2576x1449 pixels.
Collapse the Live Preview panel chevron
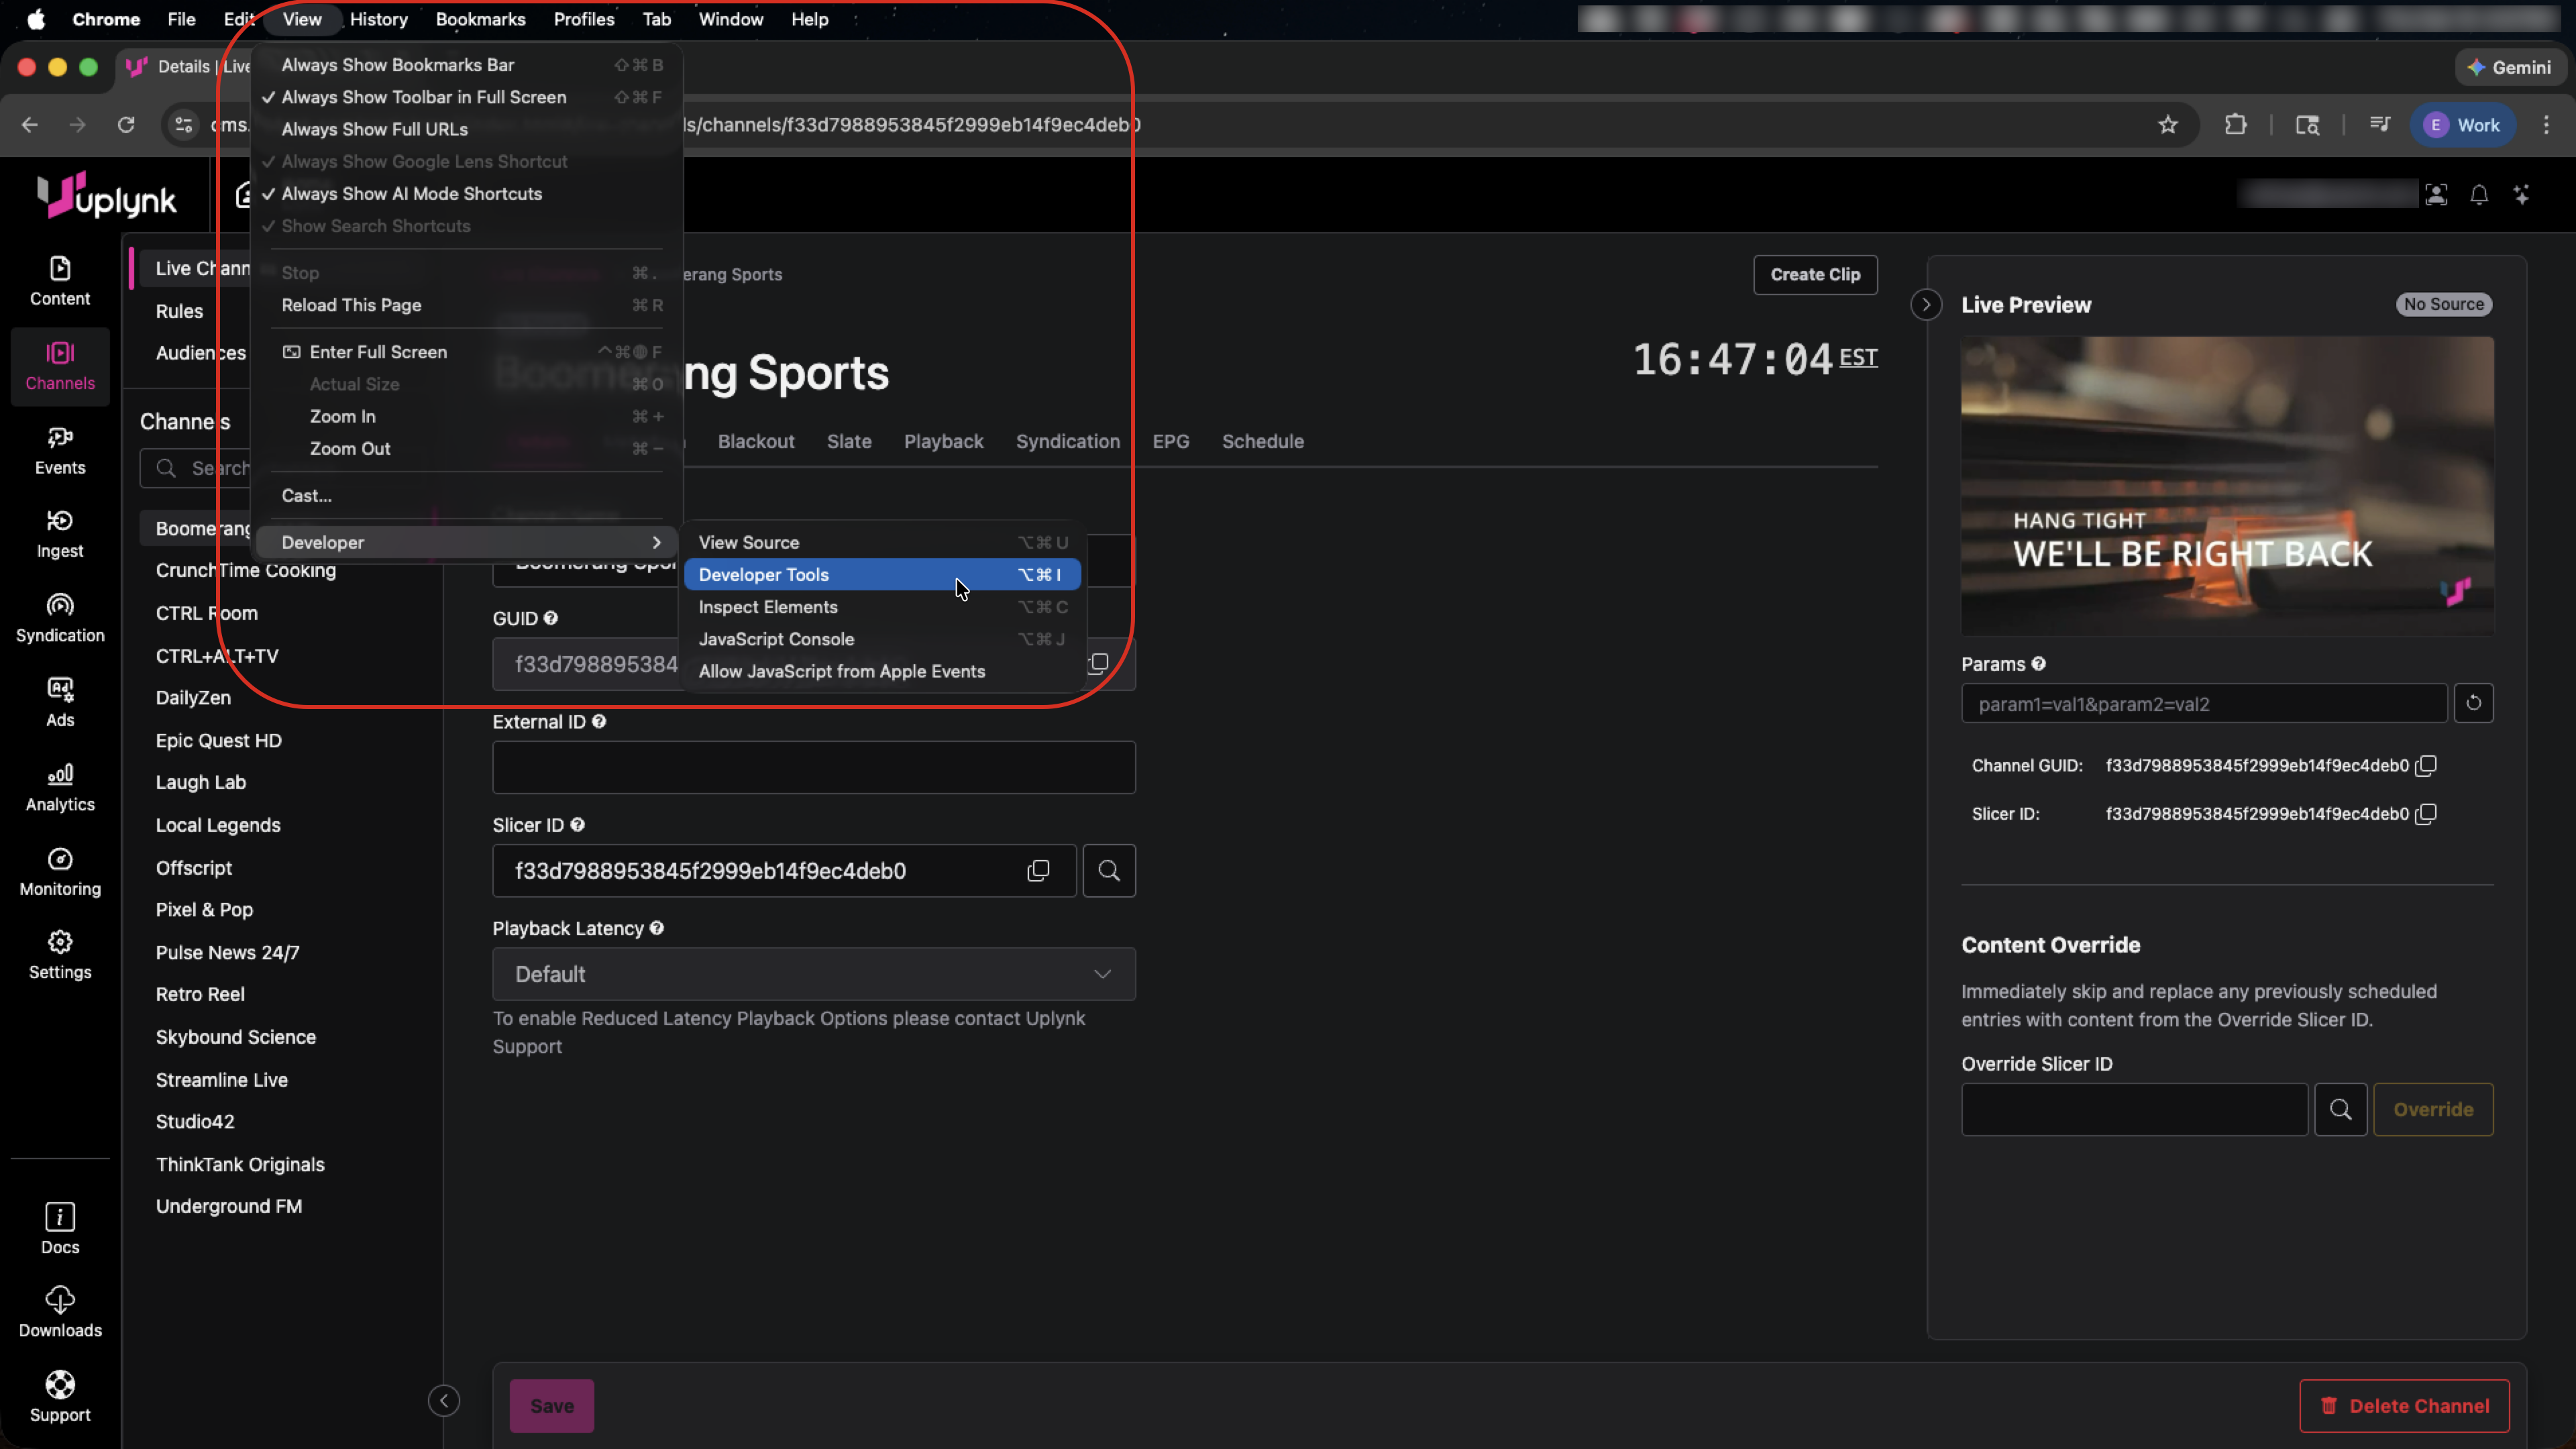pyautogui.click(x=1926, y=305)
